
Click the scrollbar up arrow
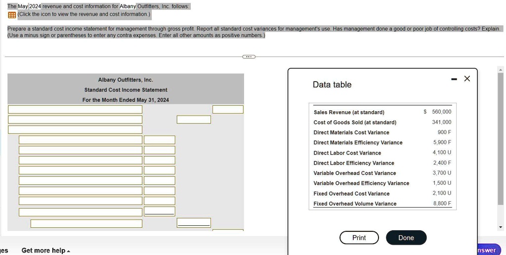click(x=501, y=70)
